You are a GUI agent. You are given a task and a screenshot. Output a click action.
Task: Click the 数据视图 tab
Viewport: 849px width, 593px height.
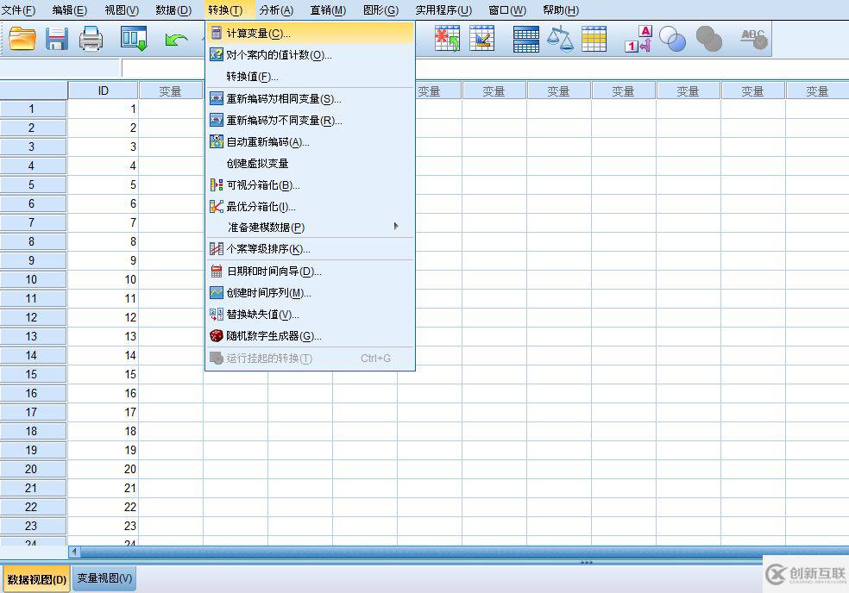coord(35,579)
